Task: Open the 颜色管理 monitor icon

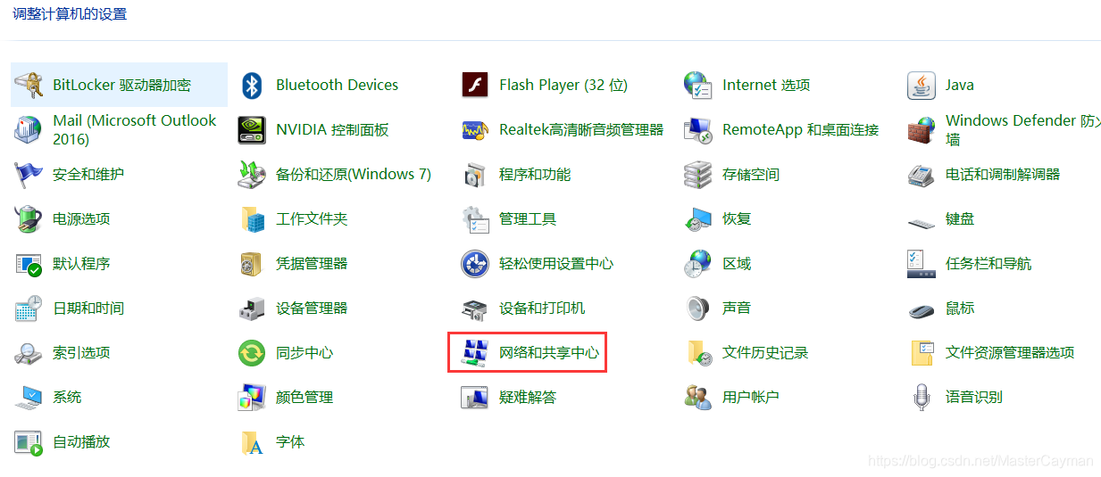Action: (x=252, y=398)
